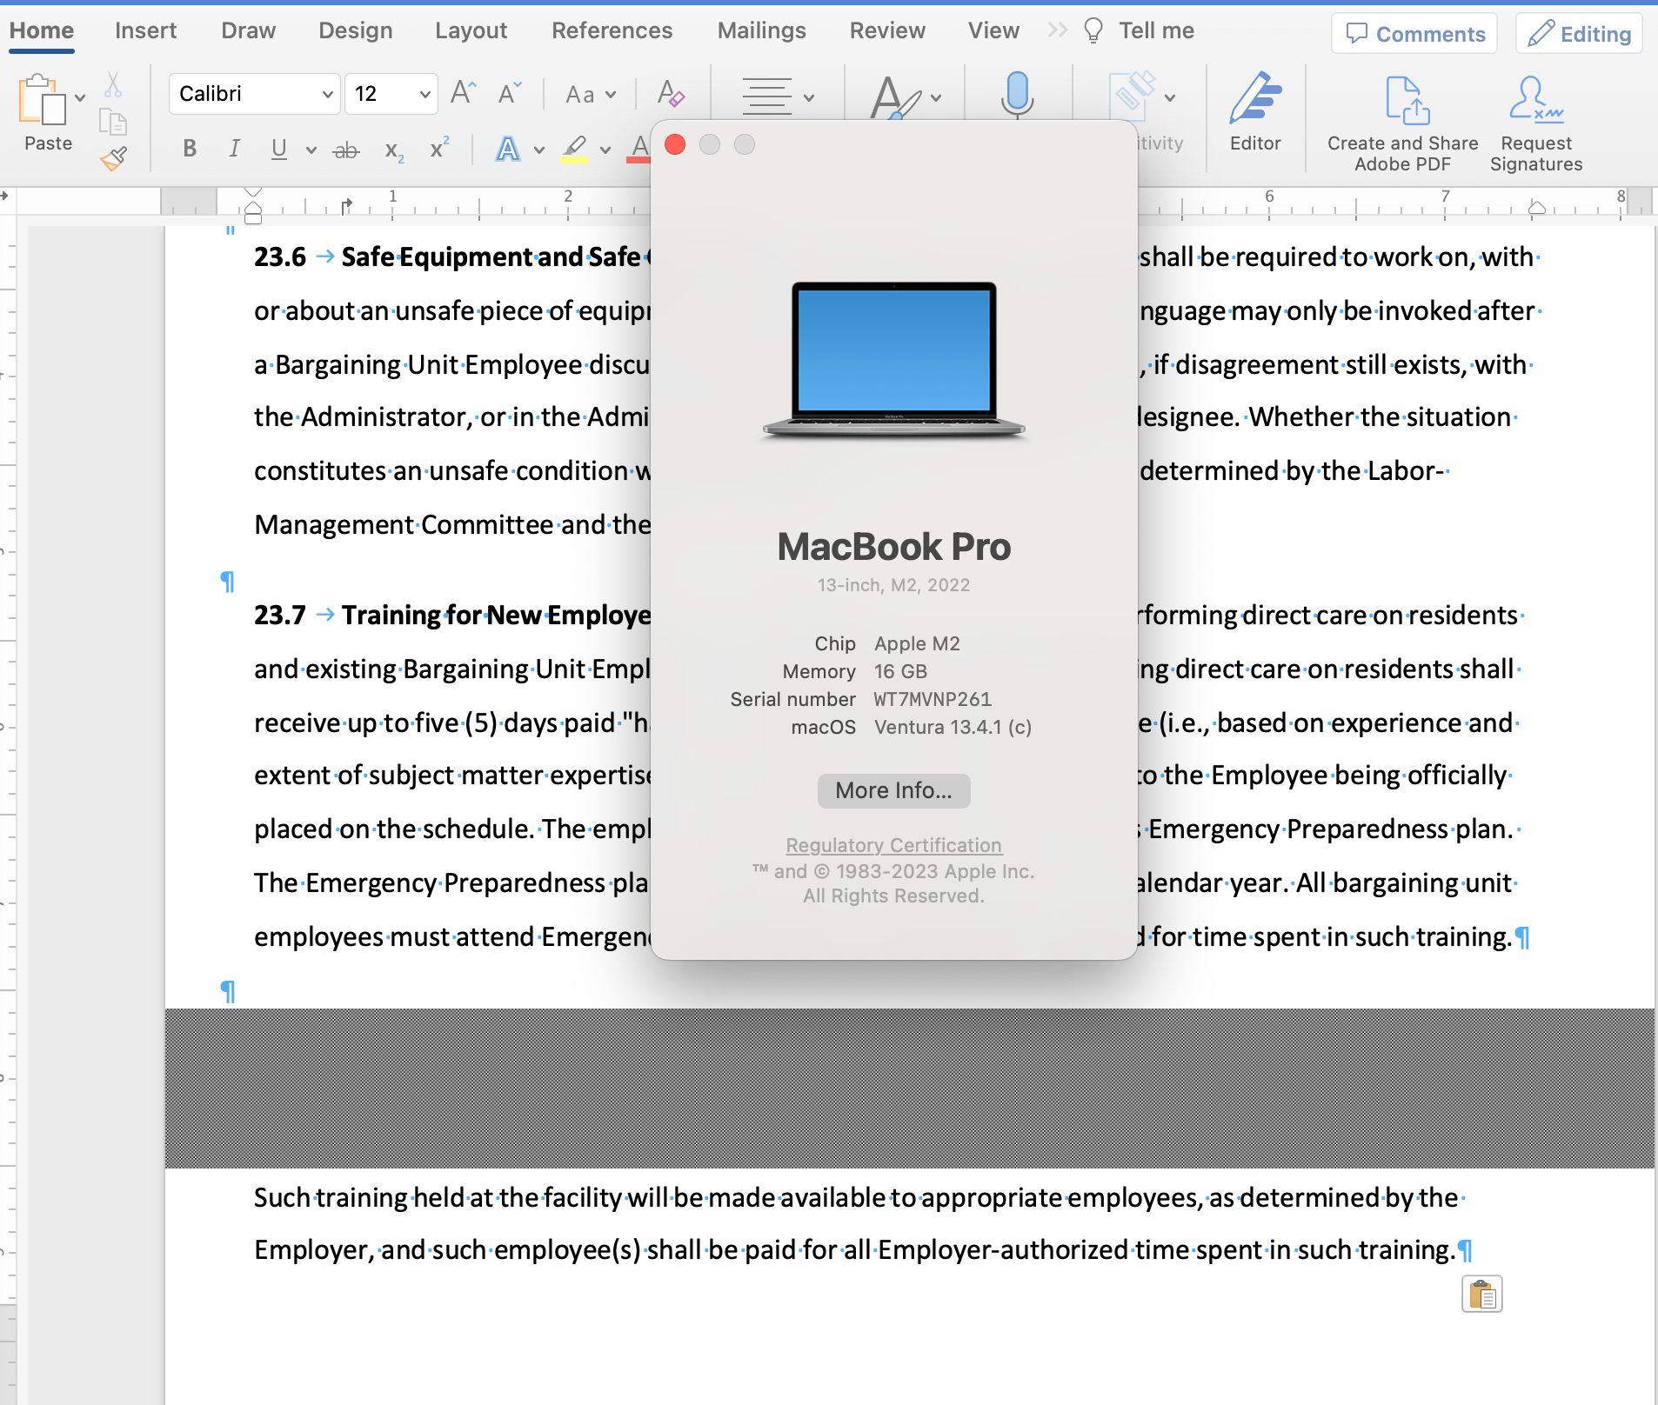Toggle Bold formatting
The image size is (1658, 1405).
point(190,149)
